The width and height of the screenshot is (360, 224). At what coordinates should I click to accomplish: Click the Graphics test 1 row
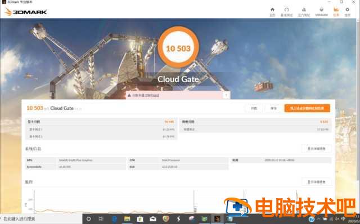point(101,129)
